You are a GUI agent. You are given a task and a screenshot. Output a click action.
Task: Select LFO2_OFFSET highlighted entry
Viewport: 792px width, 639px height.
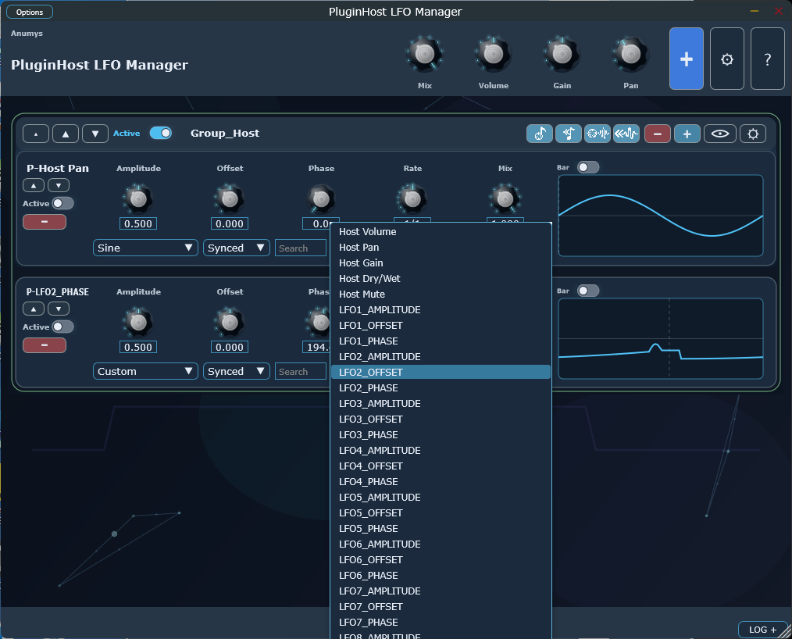441,373
